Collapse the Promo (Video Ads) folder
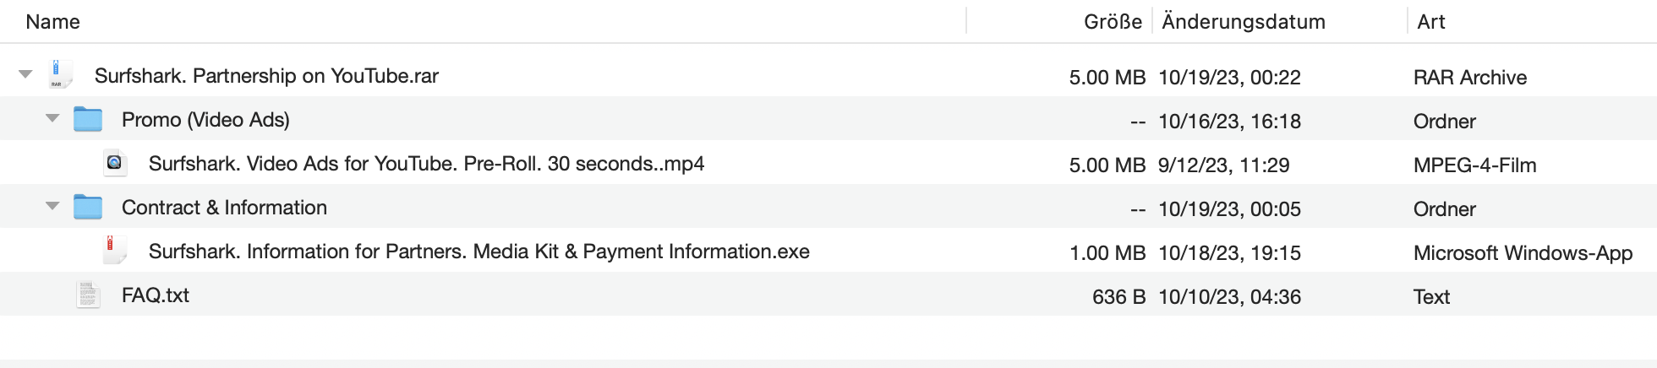Viewport: 1657px width, 368px height. coord(52,118)
